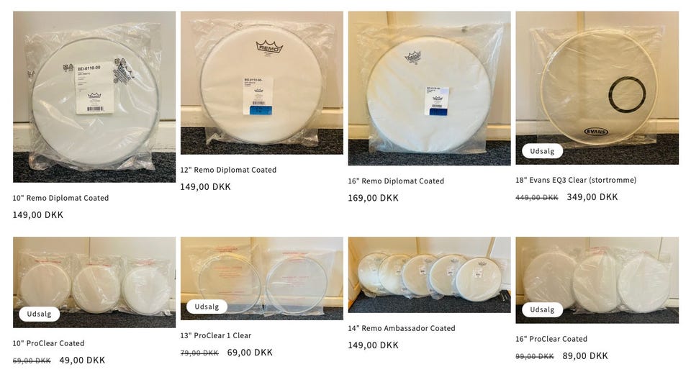Click the Udsalg badge on 13" ProClear 1 Clear
This screenshot has height=372, width=691.
(207, 307)
